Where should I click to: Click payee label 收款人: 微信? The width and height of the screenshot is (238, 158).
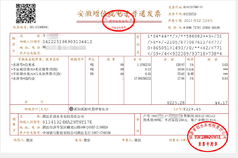(x=23, y=140)
